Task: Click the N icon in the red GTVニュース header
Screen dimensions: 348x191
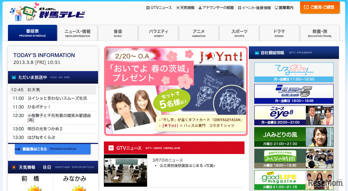Action: [x=111, y=148]
